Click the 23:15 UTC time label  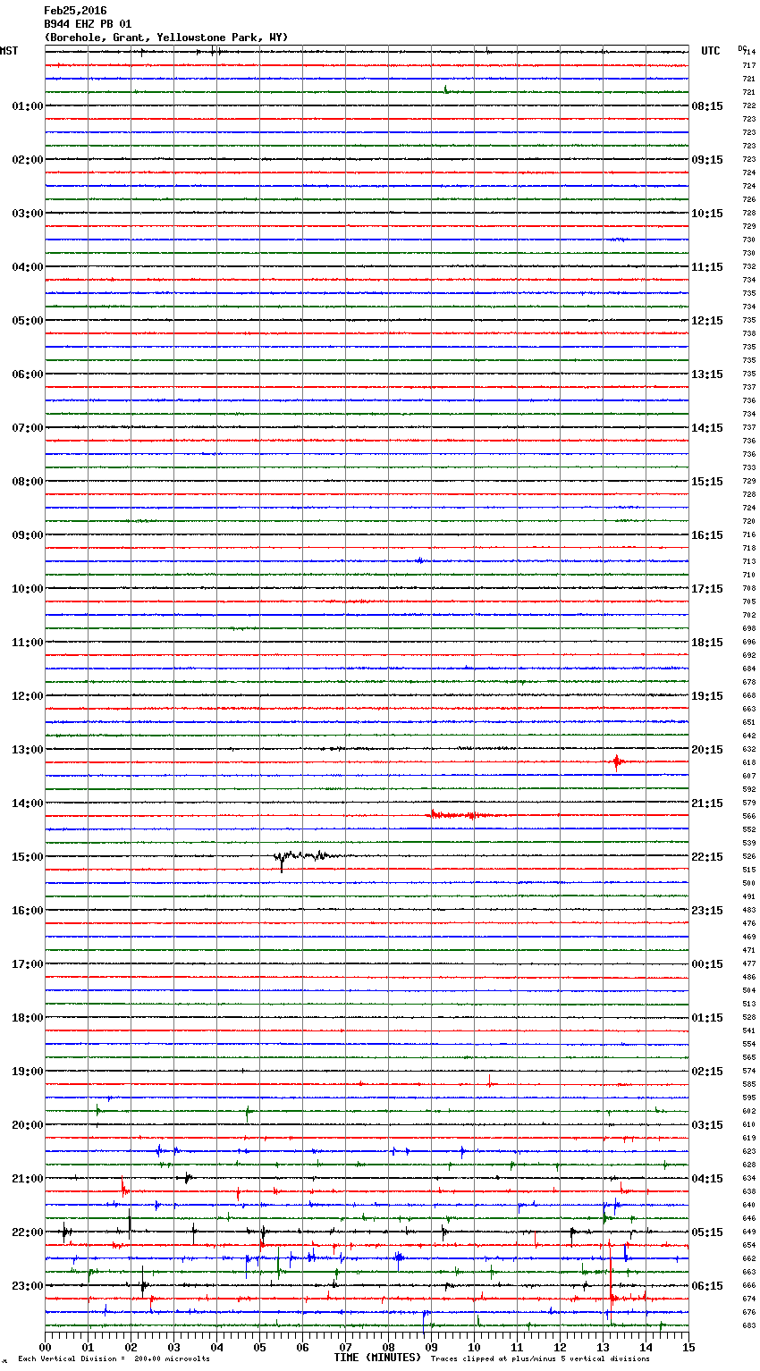pos(707,911)
